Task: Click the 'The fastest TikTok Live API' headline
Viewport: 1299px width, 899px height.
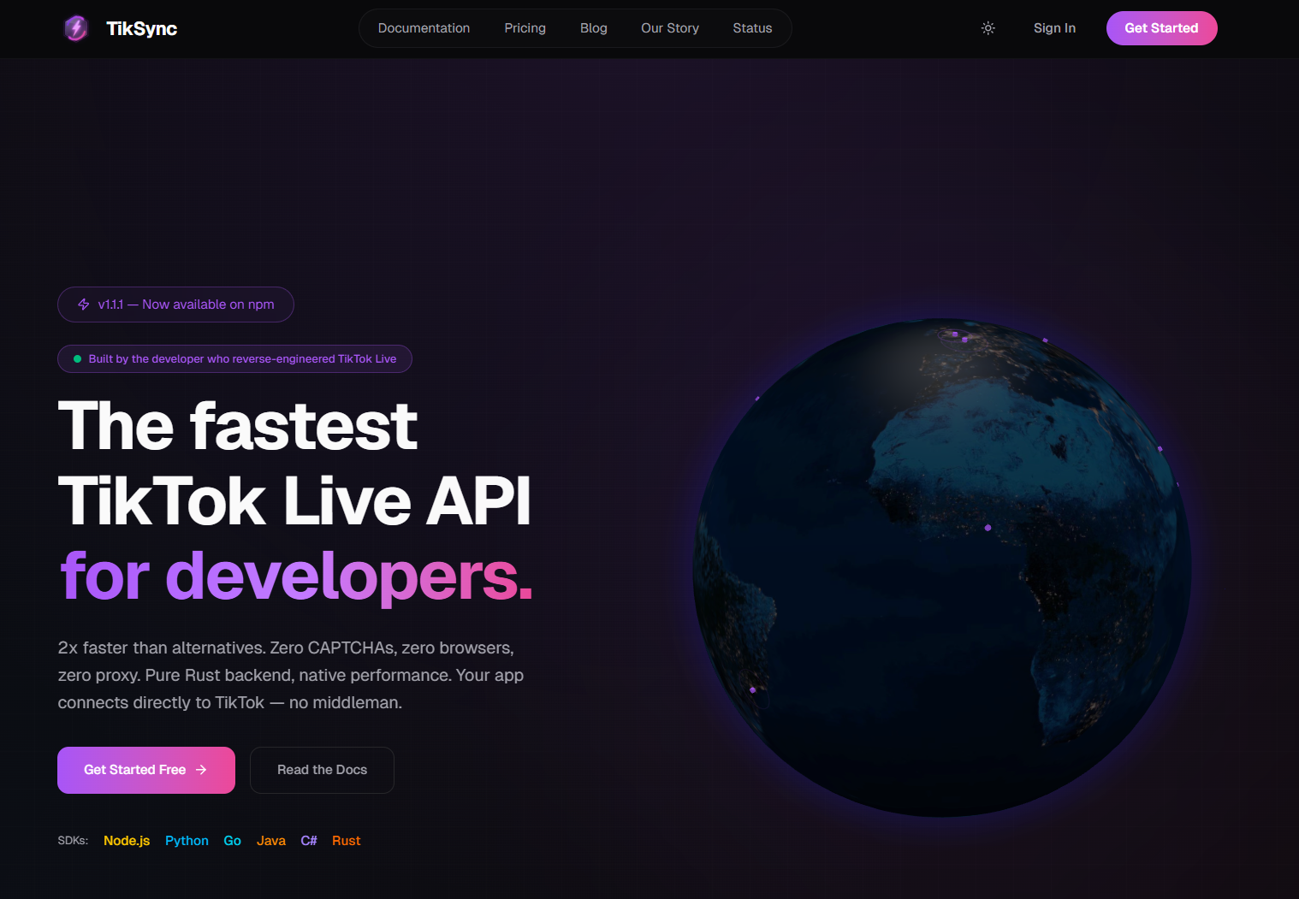Action: 294,463
